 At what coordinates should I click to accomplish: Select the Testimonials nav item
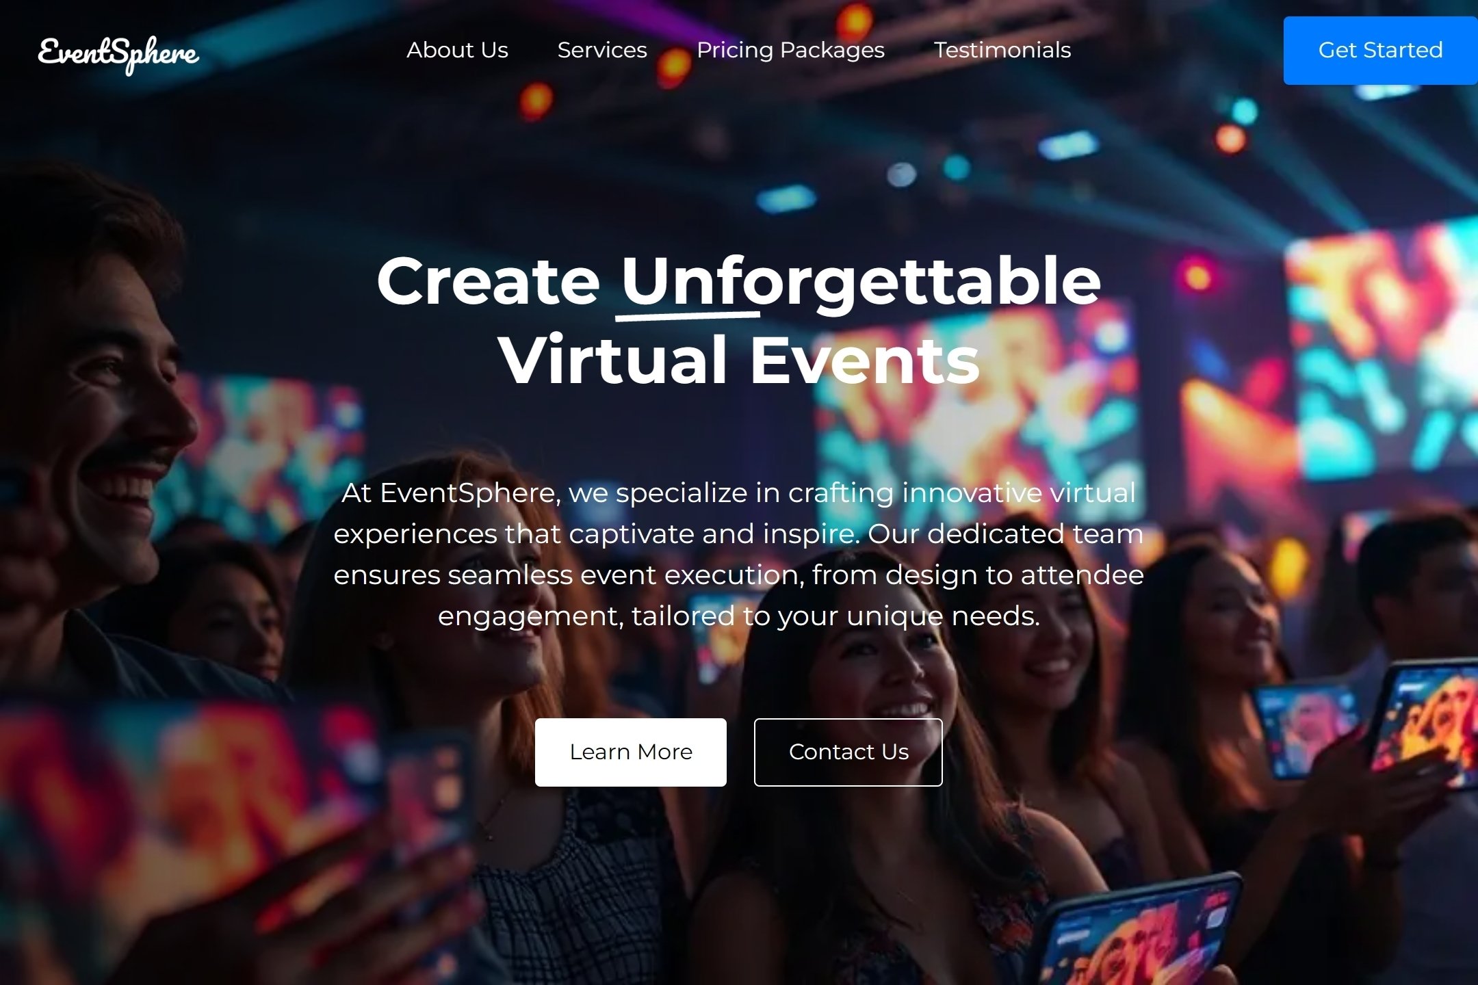(1002, 50)
